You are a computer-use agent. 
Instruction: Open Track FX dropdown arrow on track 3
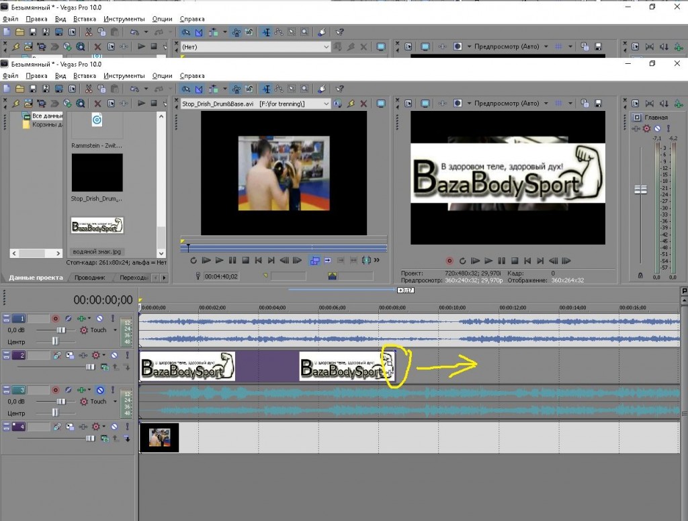pos(89,390)
